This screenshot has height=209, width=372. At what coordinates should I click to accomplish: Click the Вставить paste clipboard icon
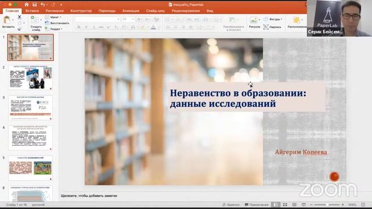pyautogui.click(x=7, y=20)
